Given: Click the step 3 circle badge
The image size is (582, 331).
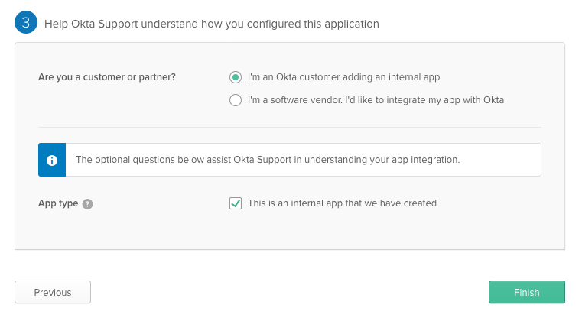Looking at the screenshot, I should tap(26, 23).
